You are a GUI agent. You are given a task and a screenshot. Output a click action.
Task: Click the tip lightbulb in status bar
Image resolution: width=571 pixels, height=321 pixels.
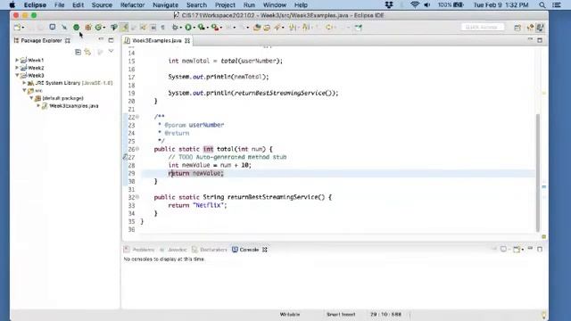[x=543, y=315]
